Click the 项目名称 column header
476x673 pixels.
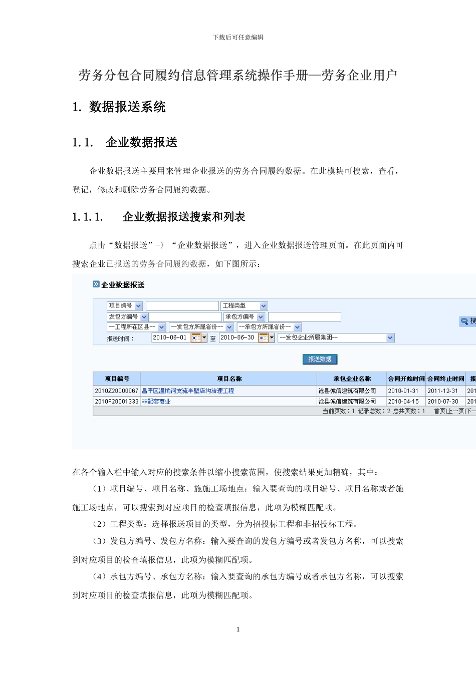pyautogui.click(x=229, y=379)
